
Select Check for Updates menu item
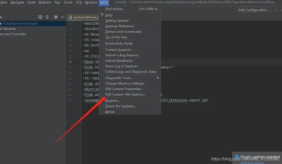click(x=121, y=106)
